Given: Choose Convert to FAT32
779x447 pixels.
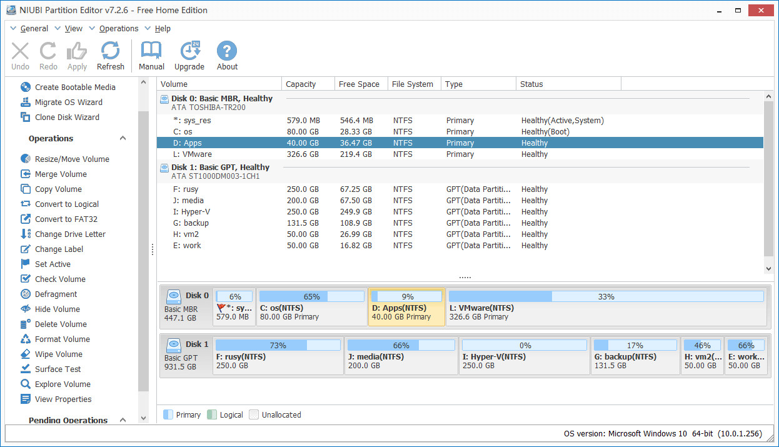Looking at the screenshot, I should [x=59, y=219].
